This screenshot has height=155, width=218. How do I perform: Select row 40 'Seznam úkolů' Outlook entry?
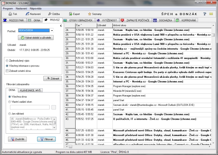[x=138, y=105]
